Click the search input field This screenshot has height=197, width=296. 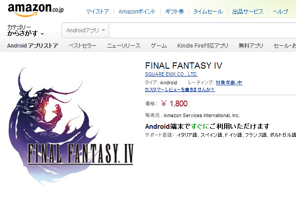[x=203, y=31]
